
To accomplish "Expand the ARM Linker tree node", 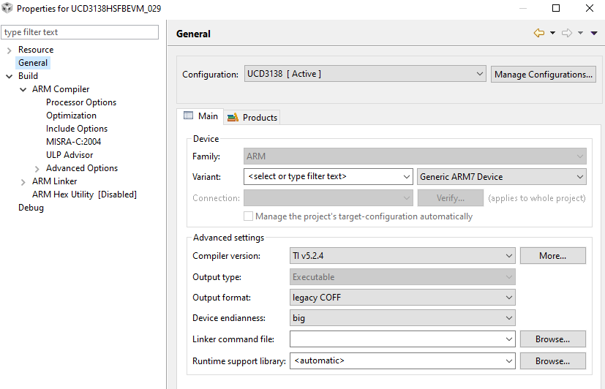I will click(23, 181).
